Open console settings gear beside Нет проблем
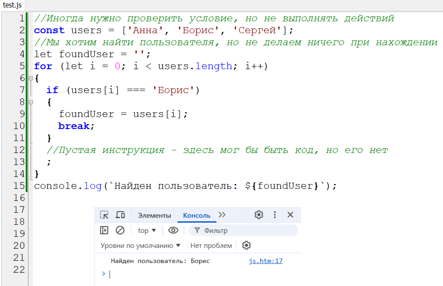The width and height of the screenshot is (443, 286). [247, 245]
